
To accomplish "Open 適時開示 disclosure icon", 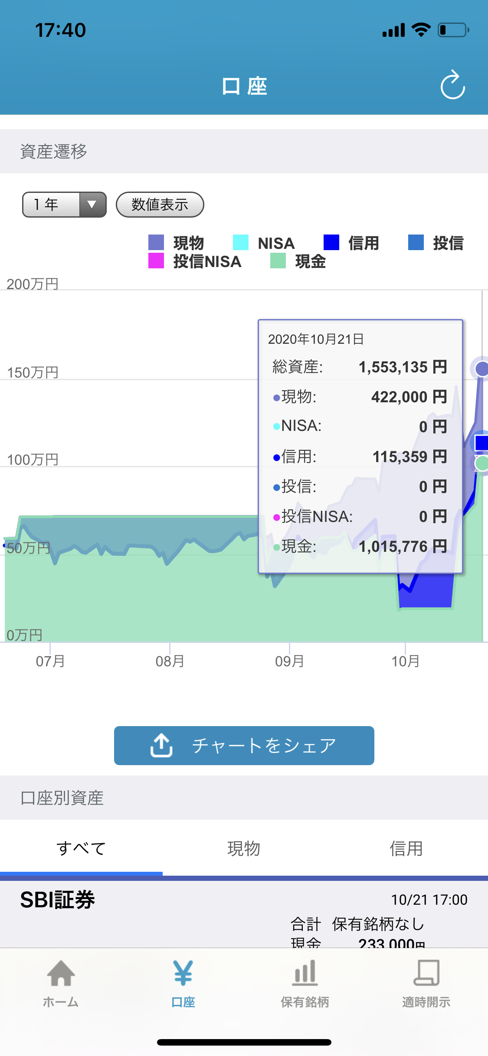I will [426, 974].
